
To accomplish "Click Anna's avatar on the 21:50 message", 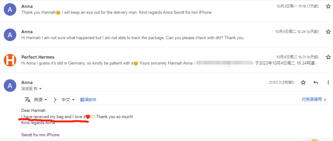I will point(10,86).
